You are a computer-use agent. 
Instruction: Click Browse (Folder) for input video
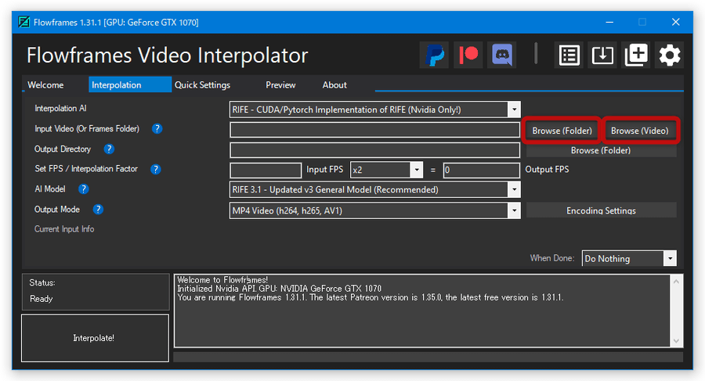562,131
